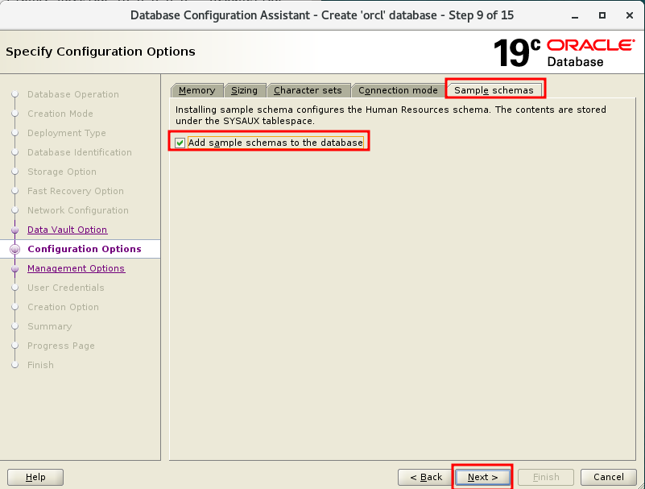This screenshot has width=645, height=489.
Task: Switch to the Memory tab
Action: pos(197,90)
